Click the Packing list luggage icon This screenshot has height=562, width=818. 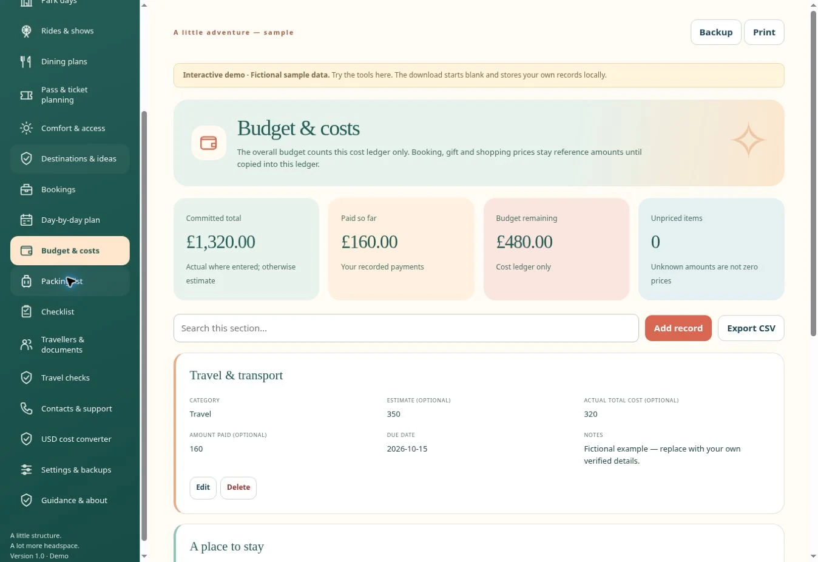click(x=26, y=281)
